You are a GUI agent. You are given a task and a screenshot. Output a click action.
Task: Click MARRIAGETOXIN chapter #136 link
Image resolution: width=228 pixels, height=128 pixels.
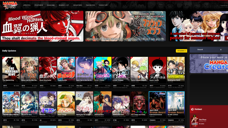tap(115, 120)
